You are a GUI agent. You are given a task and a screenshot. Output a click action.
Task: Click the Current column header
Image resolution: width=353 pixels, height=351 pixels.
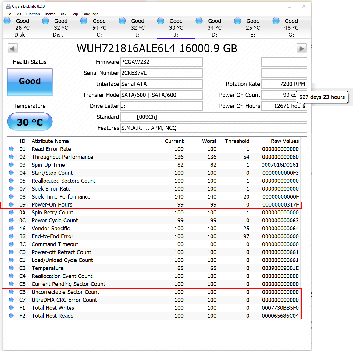(169, 141)
